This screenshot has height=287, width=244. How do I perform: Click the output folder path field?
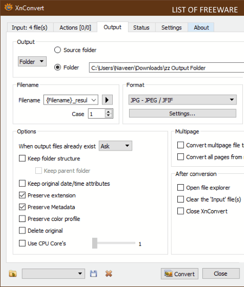(166, 68)
